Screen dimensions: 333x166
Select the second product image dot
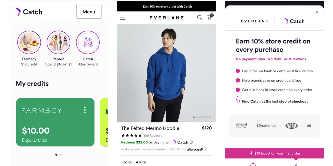click(x=197, y=117)
